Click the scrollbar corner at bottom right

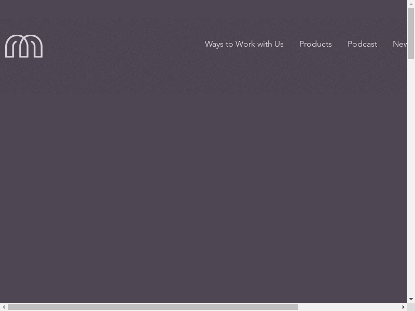[x=411, y=307]
